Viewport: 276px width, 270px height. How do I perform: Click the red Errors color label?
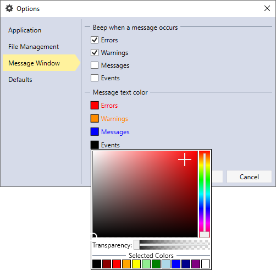[109, 106]
